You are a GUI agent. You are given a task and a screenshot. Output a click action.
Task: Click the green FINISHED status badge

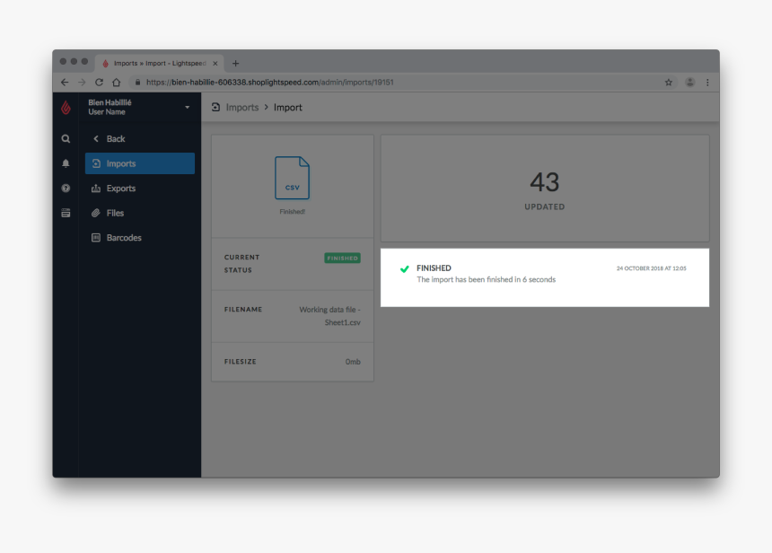coord(342,258)
